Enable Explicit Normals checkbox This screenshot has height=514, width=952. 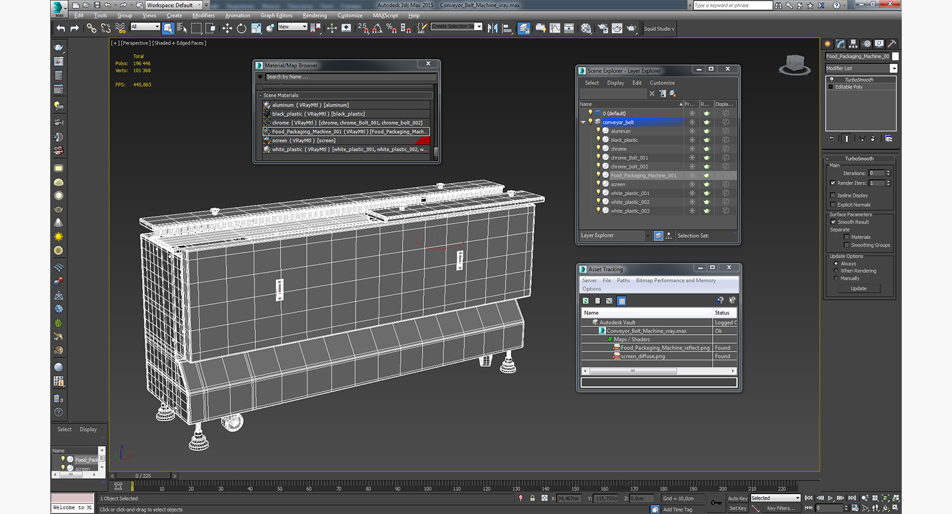833,204
